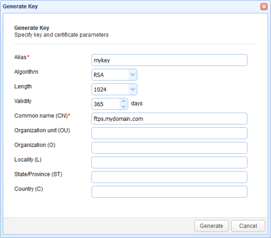271x238 pixels.
Task: Close the Generate Key dialog
Action: [264, 6]
